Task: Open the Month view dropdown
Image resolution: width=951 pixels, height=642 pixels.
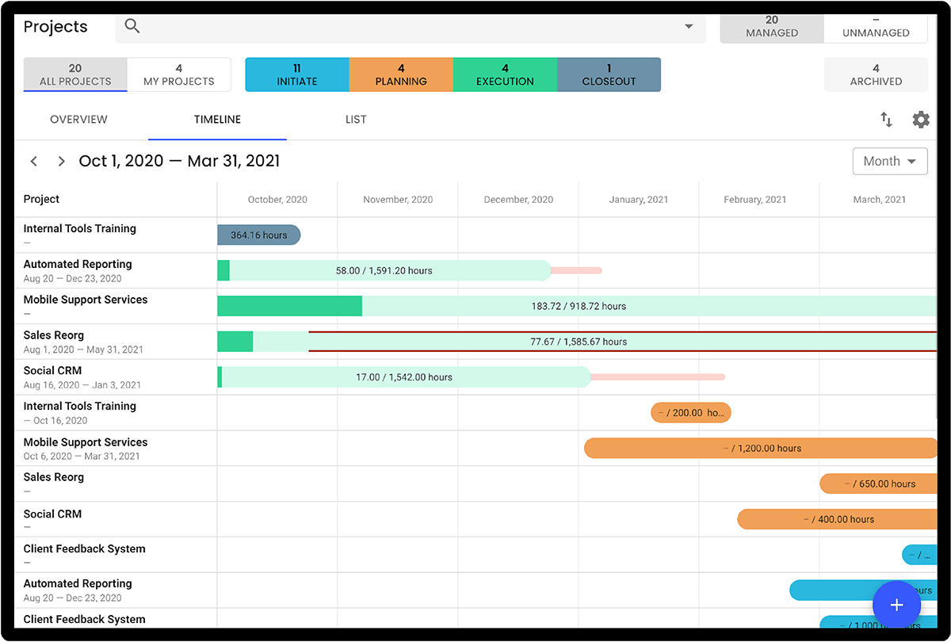Action: 889,161
